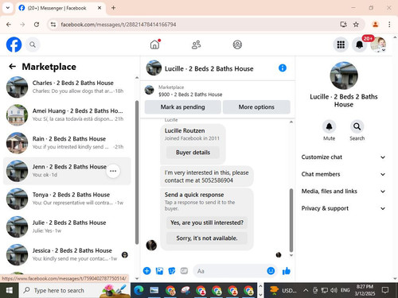Launch Microsoft Edge from taskbar
398x298 pixels.
tap(139, 290)
